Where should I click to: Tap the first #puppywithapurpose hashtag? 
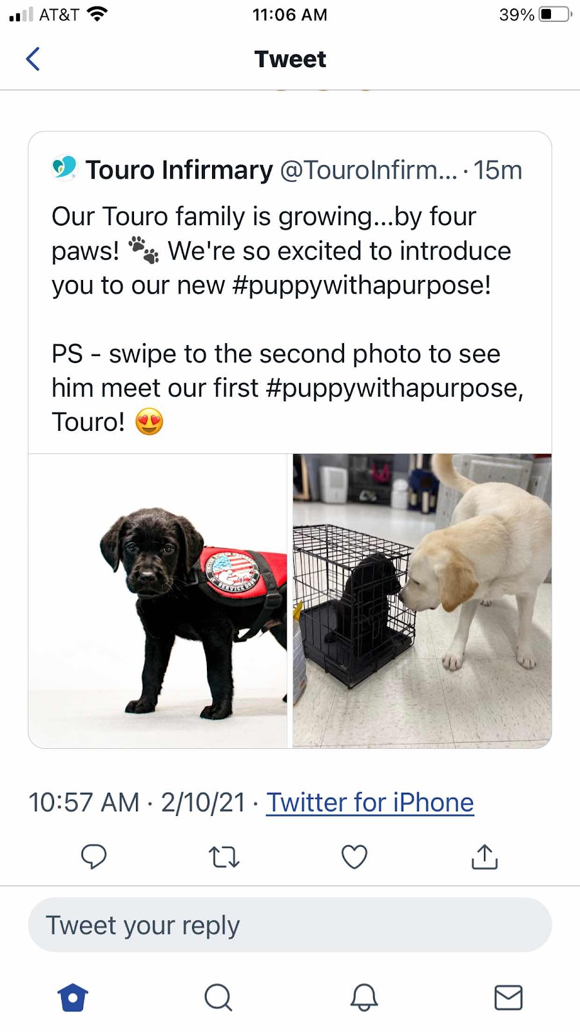pyautogui.click(x=362, y=285)
